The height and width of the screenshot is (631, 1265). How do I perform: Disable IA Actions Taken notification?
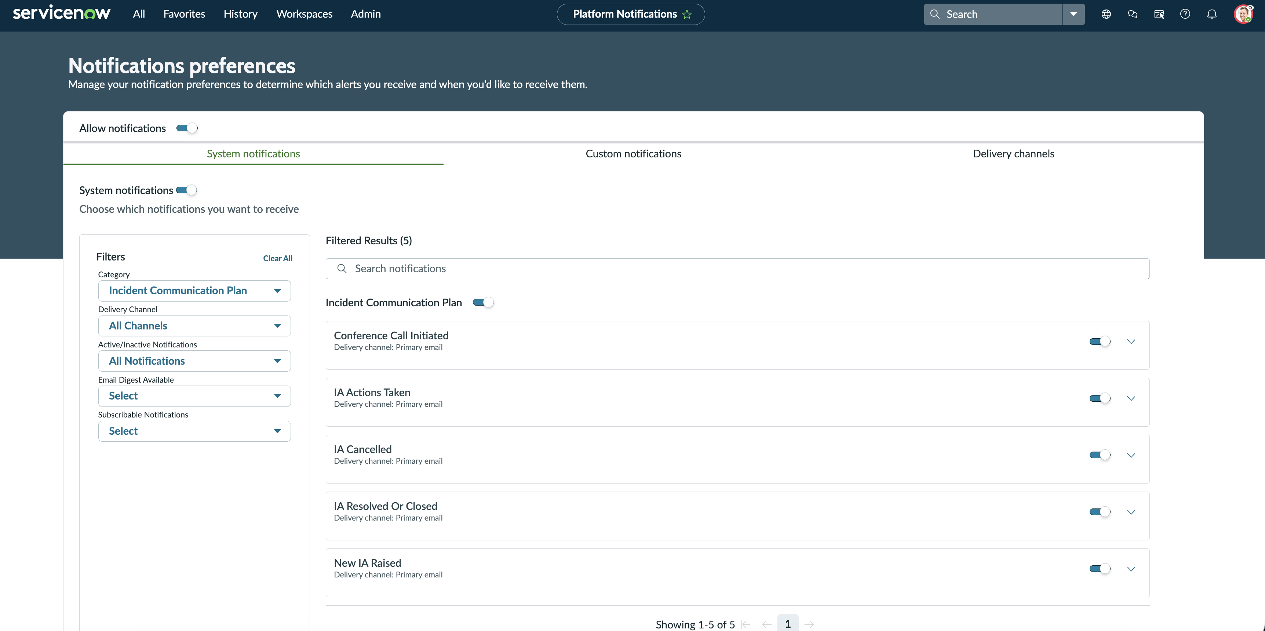pos(1100,398)
